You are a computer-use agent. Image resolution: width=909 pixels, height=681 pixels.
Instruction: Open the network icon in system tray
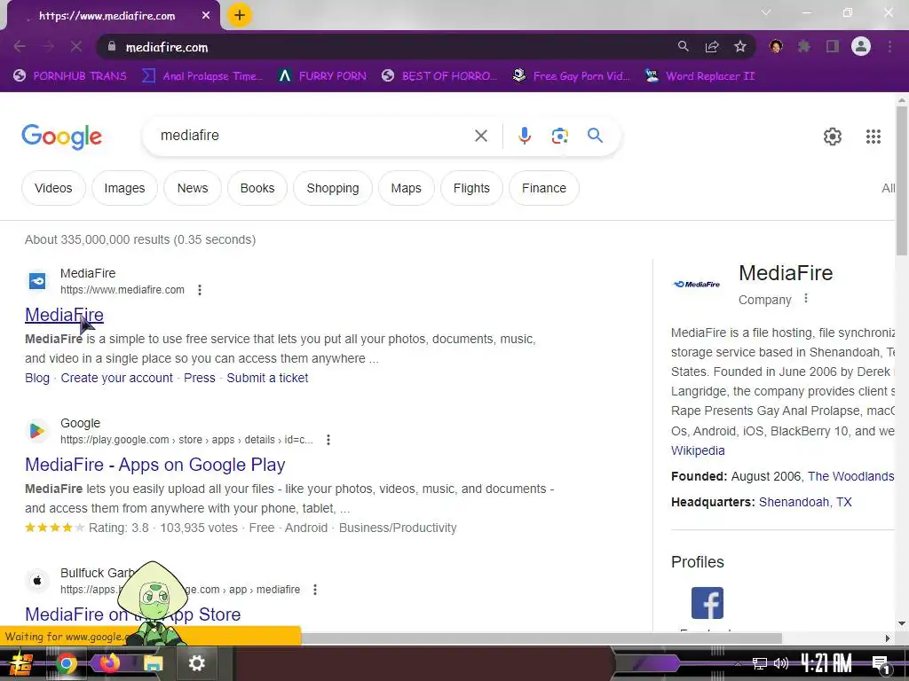(x=760, y=663)
